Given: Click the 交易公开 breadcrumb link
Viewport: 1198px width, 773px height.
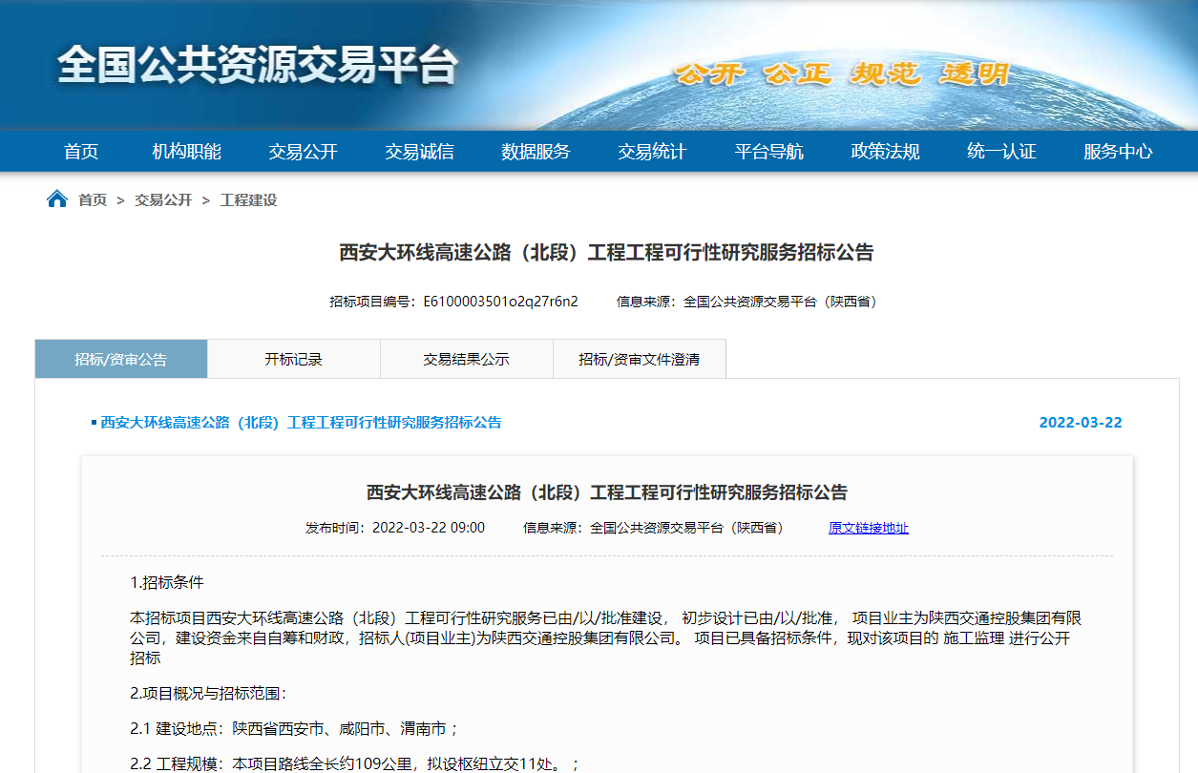Looking at the screenshot, I should click(x=163, y=199).
